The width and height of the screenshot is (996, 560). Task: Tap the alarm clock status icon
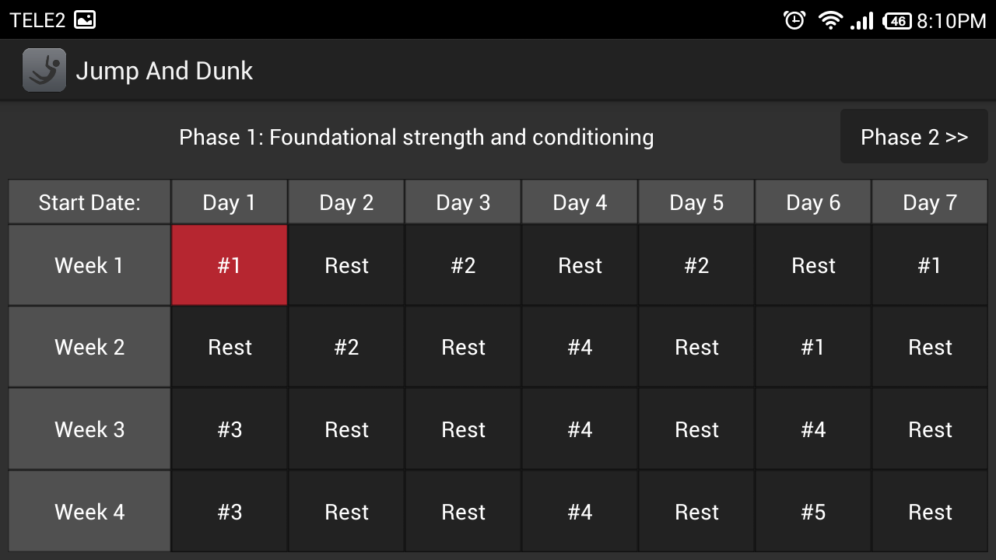coord(794,20)
